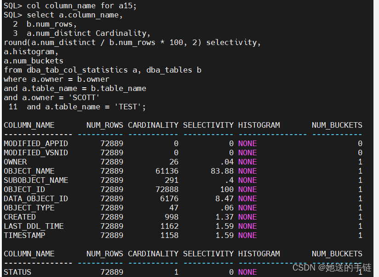379x277 pixels.
Task: Click the MODIFIED_VSNID row label
Action: tap(36, 153)
